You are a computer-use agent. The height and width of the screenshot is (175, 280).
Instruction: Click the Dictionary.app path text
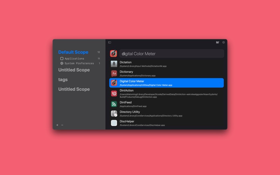138,76
